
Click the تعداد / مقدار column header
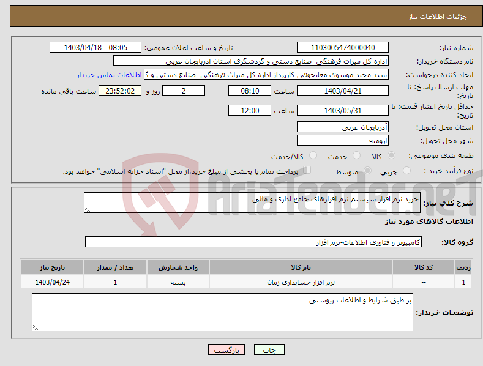pyautogui.click(x=115, y=267)
